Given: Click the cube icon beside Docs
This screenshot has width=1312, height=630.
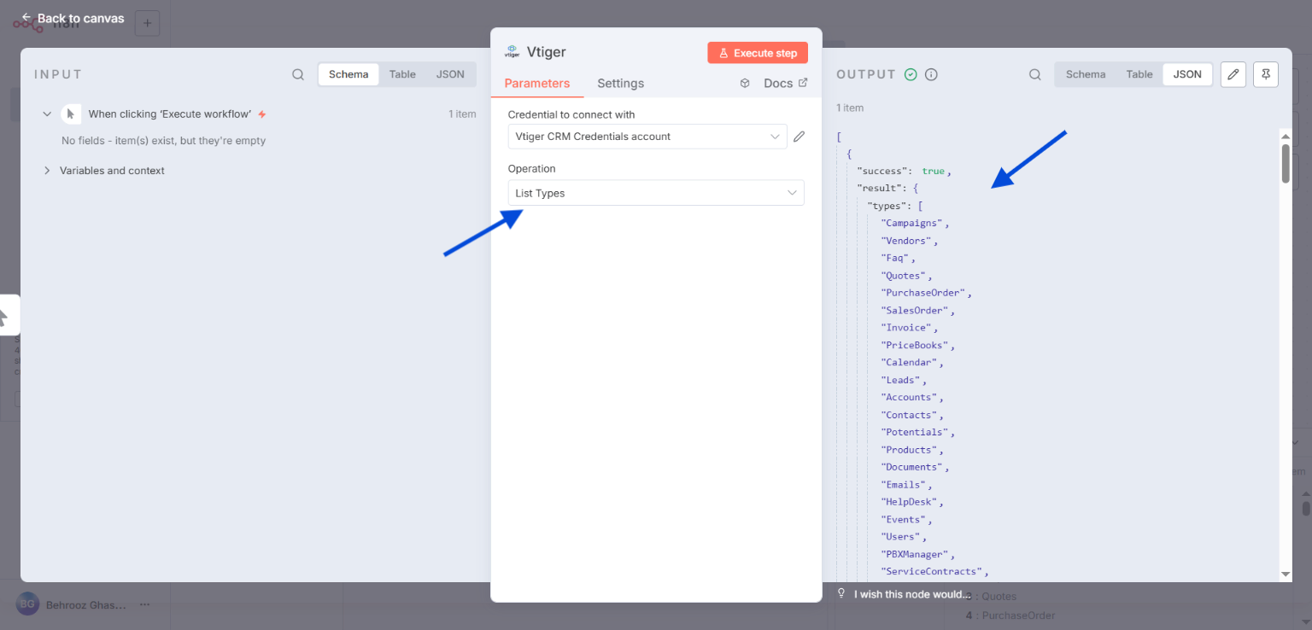Looking at the screenshot, I should coord(745,84).
